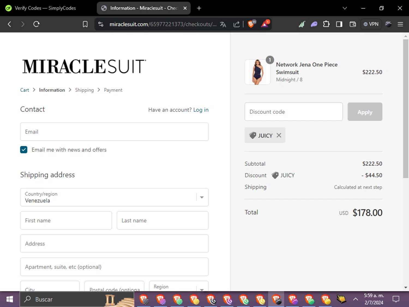Open site settings icon in address bar
The height and width of the screenshot is (307, 409).
[101, 24]
